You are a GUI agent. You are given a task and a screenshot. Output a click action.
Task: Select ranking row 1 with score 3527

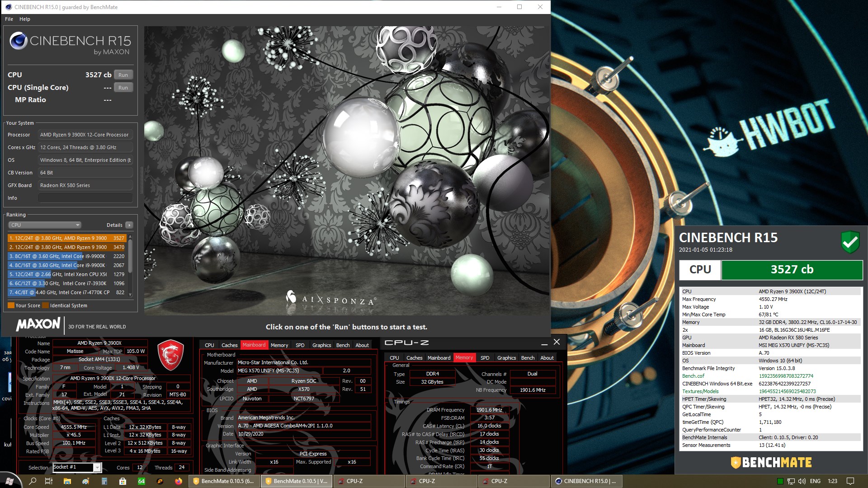click(x=67, y=238)
